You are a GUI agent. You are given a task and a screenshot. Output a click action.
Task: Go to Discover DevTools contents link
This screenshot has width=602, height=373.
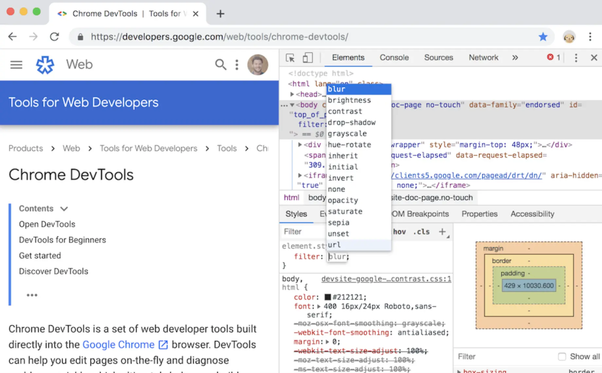(x=54, y=271)
